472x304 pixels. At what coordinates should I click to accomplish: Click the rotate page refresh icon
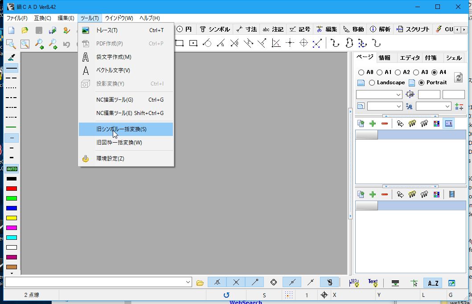pos(458,78)
